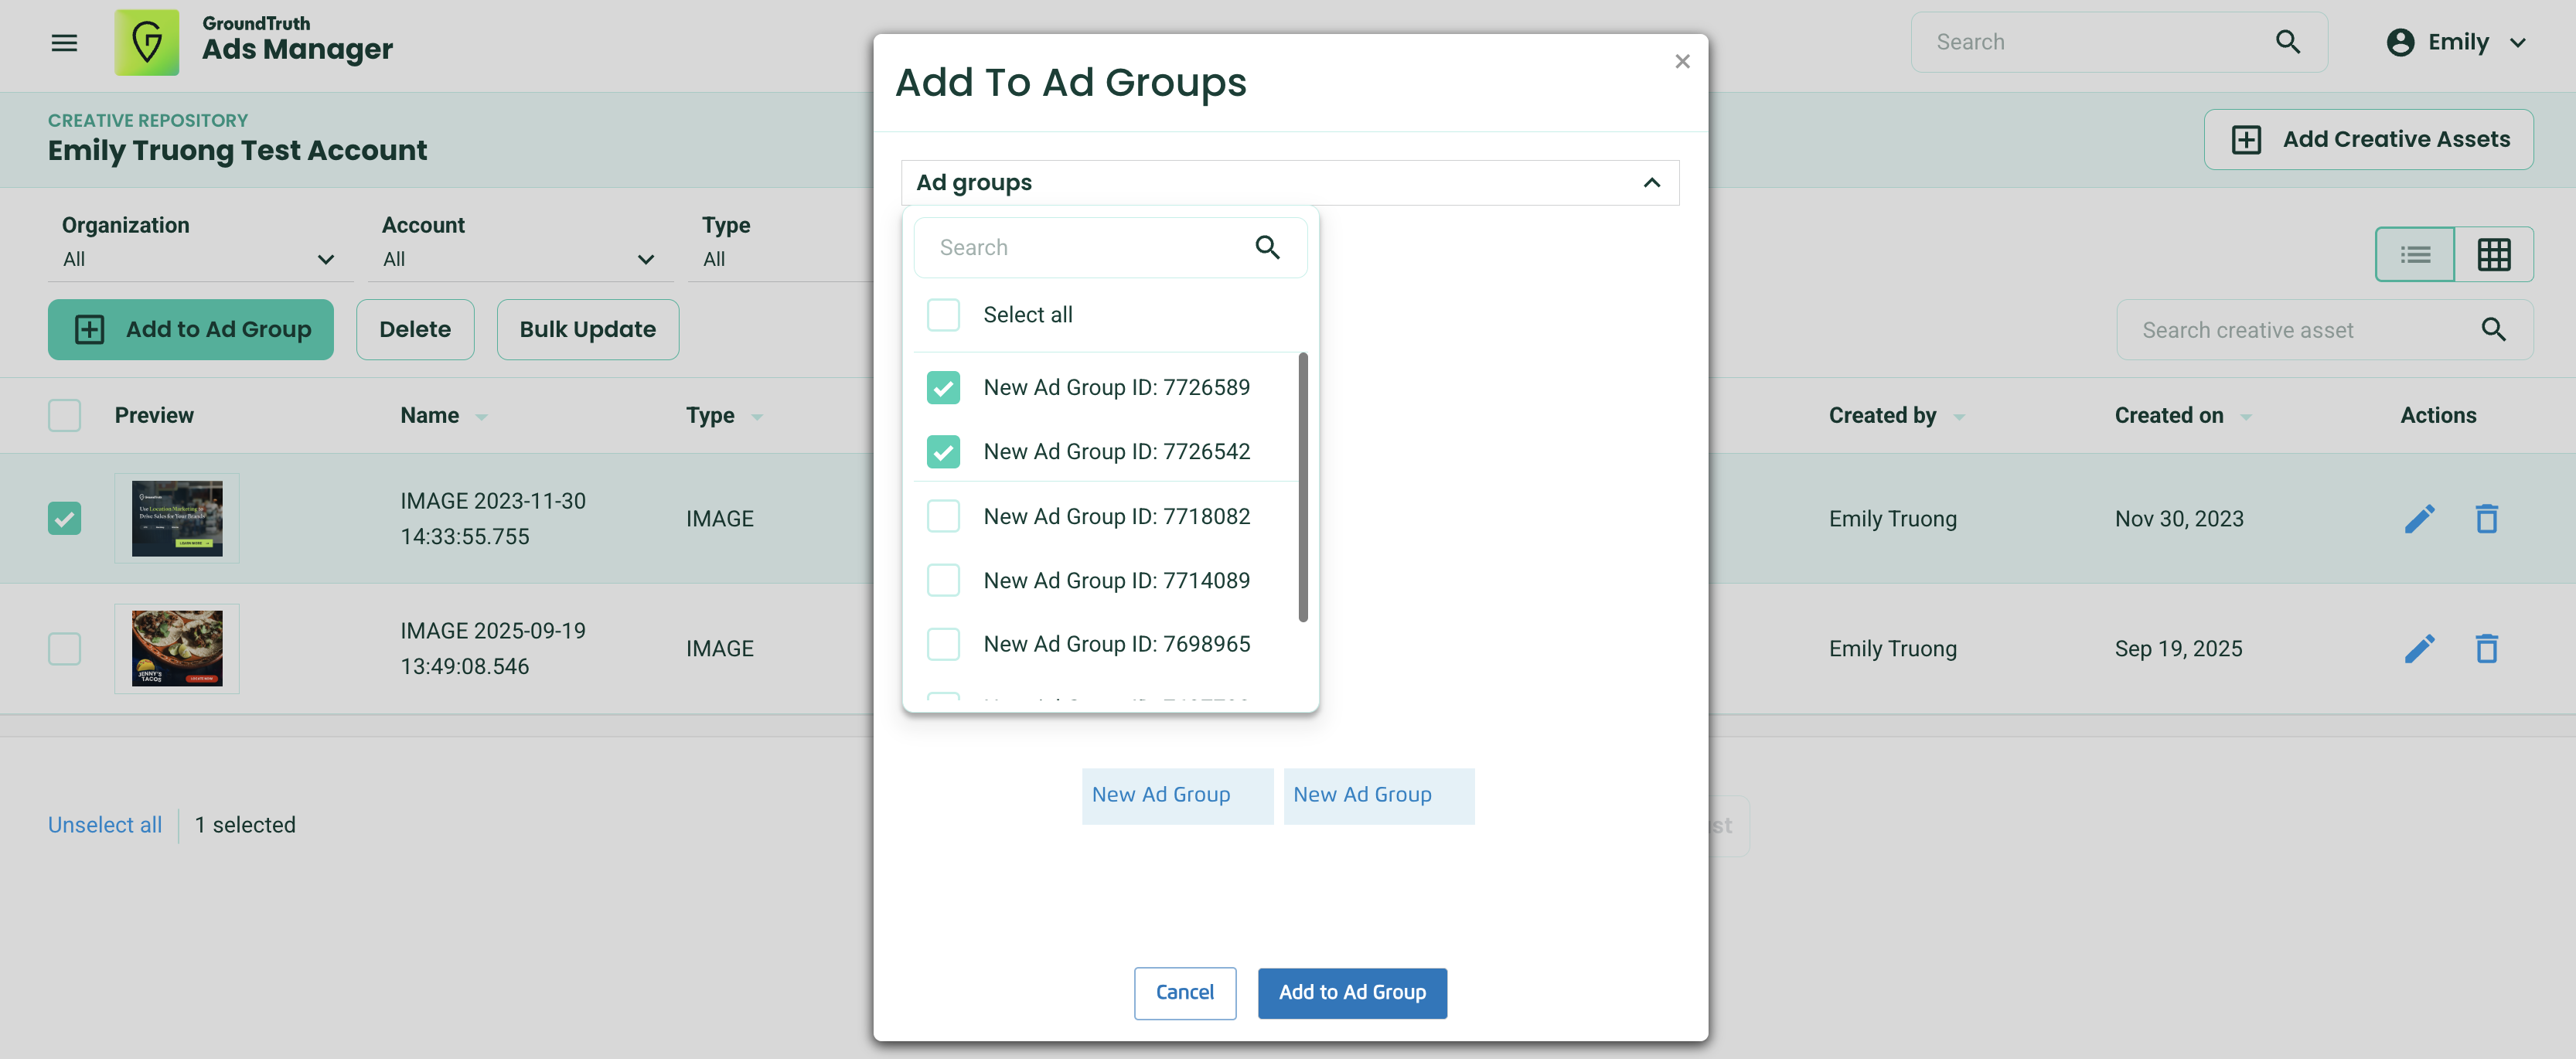
Task: Tick the Select all checkbox
Action: pos(943,315)
